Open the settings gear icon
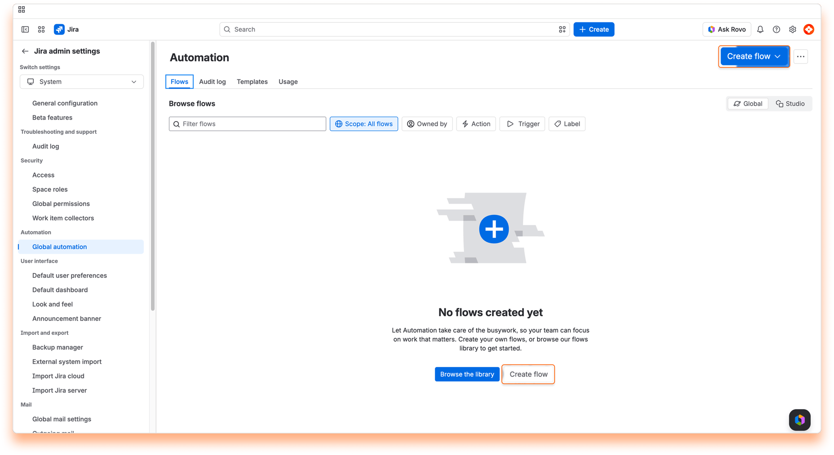834x455 pixels. [x=793, y=30]
